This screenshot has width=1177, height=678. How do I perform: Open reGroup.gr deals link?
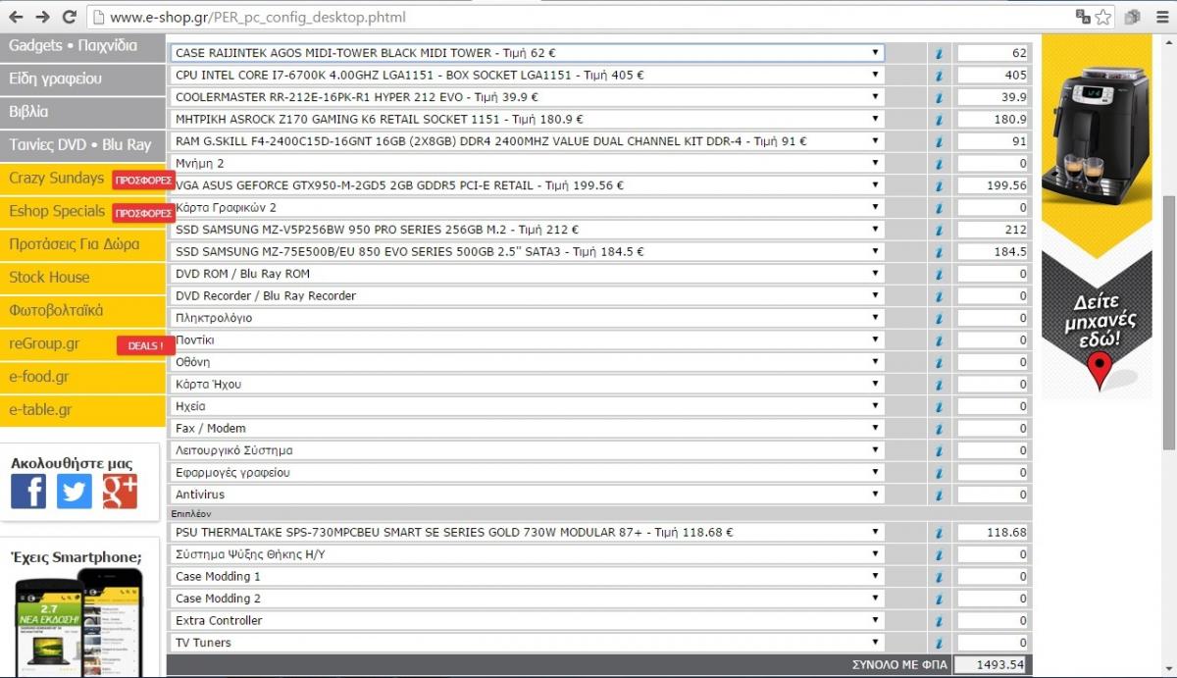coord(82,343)
